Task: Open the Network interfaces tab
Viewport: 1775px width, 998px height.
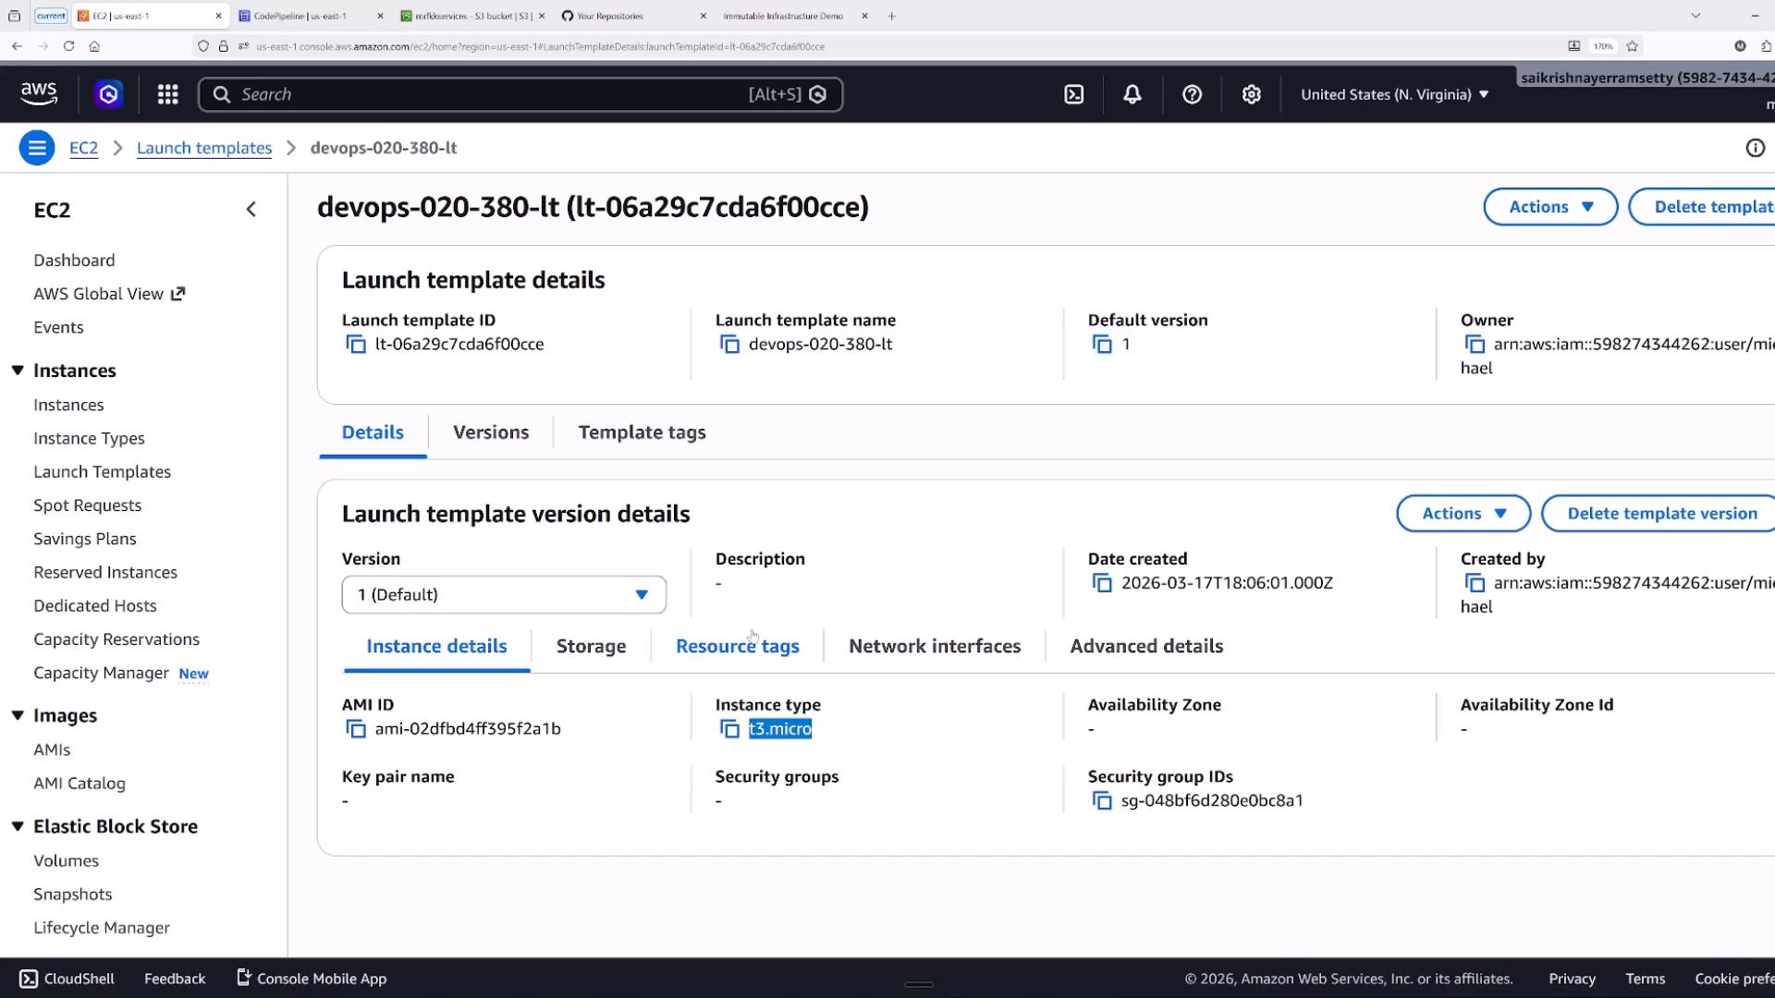Action: pyautogui.click(x=935, y=647)
